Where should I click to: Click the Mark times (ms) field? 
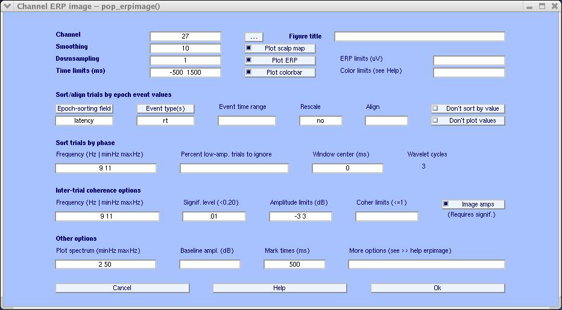(x=294, y=264)
